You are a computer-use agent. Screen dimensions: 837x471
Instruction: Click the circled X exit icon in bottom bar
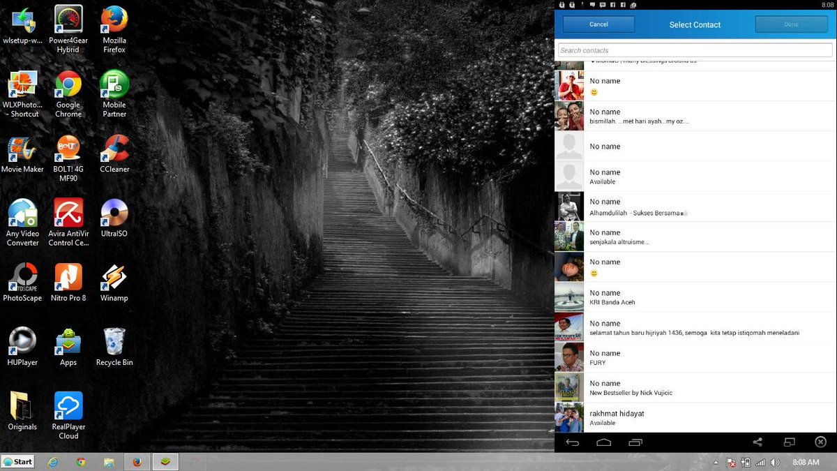[x=821, y=442]
